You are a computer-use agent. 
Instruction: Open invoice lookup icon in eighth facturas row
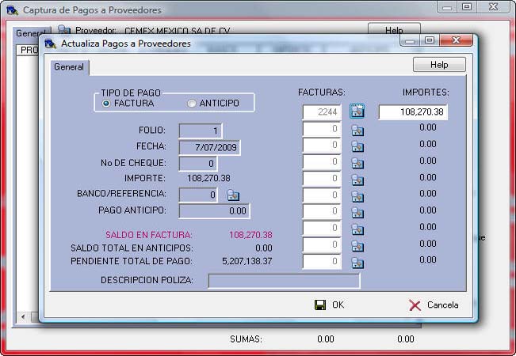coord(357,229)
